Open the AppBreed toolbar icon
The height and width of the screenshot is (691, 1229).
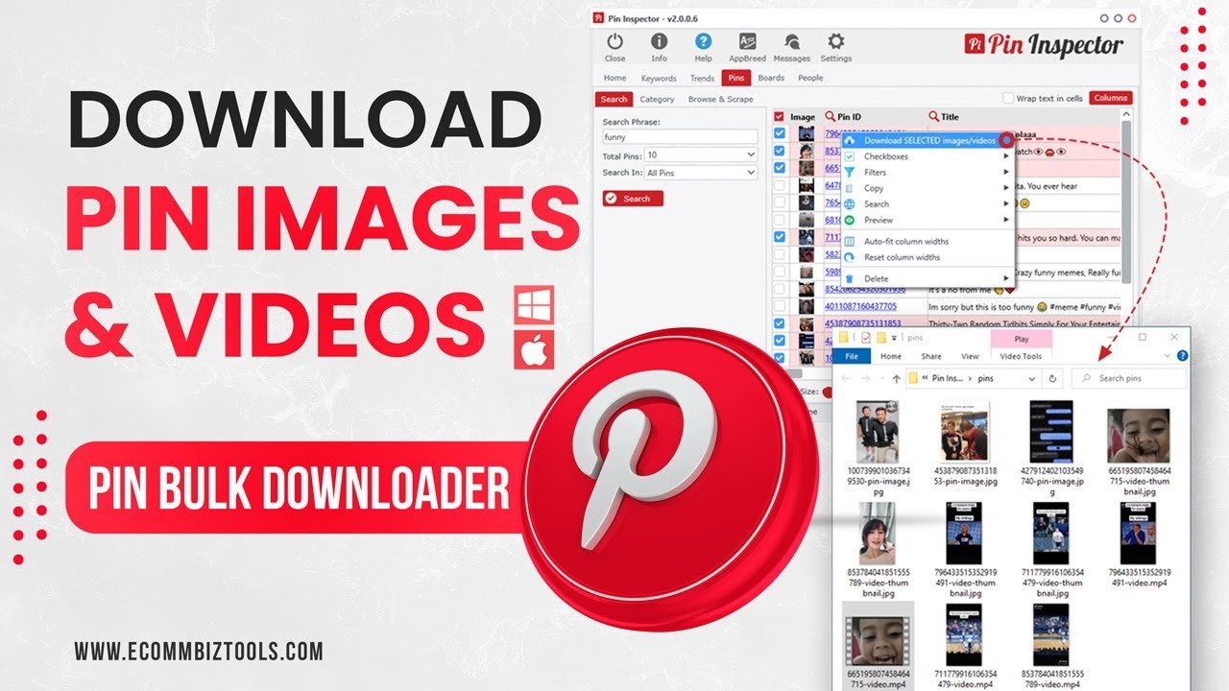click(747, 41)
